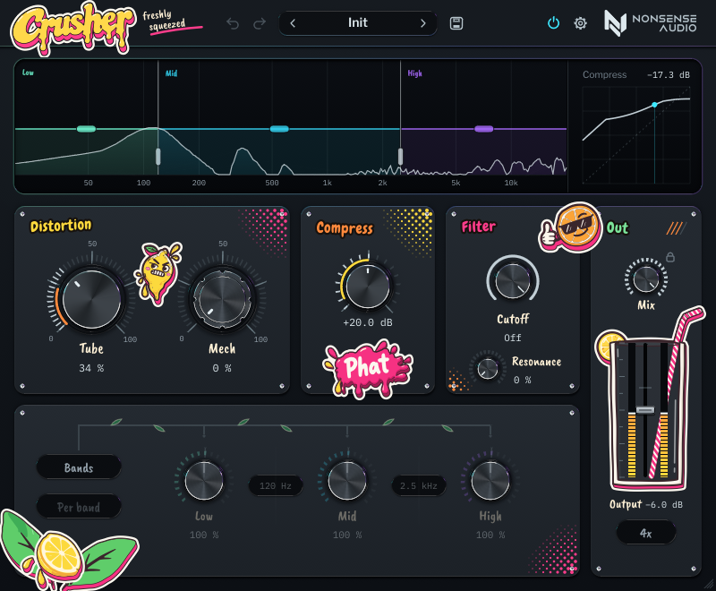Viewport: 716px width, 591px height.
Task: Click the redo arrow icon
Action: 260,23
